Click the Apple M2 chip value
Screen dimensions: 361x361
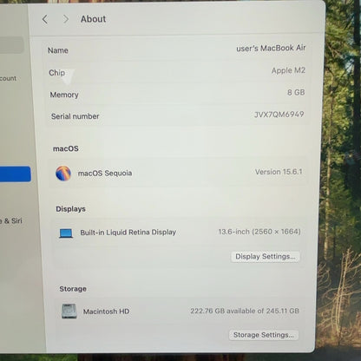click(288, 70)
